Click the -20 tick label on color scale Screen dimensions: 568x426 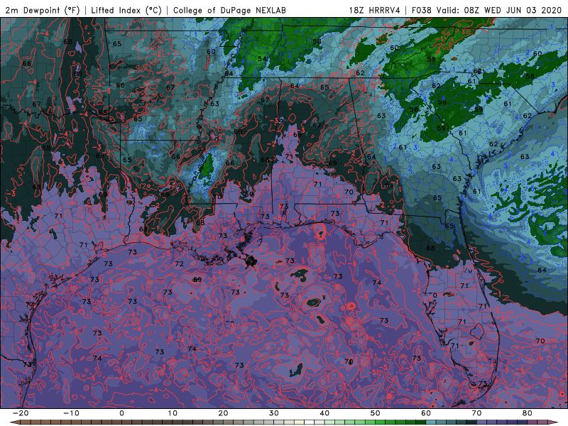pos(21,413)
